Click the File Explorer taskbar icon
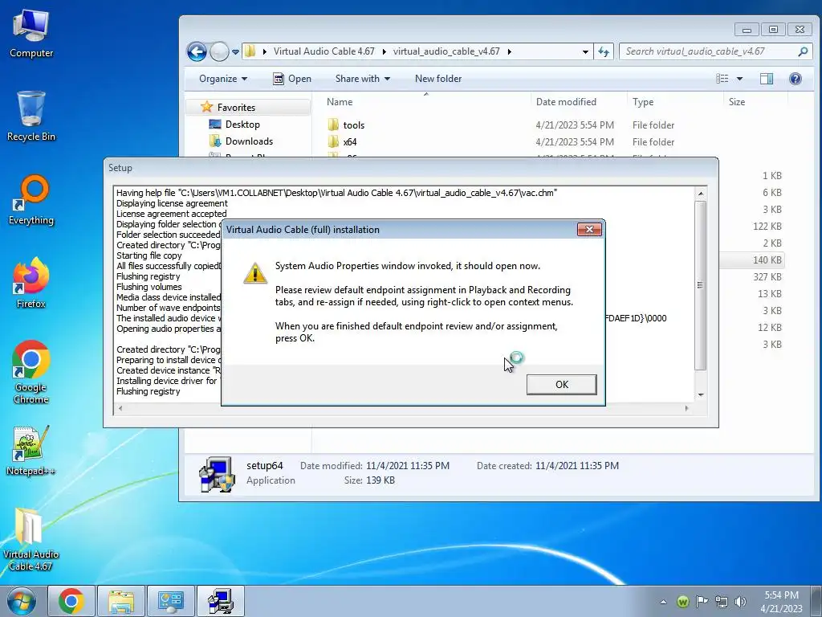The width and height of the screenshot is (822, 617). [x=120, y=601]
